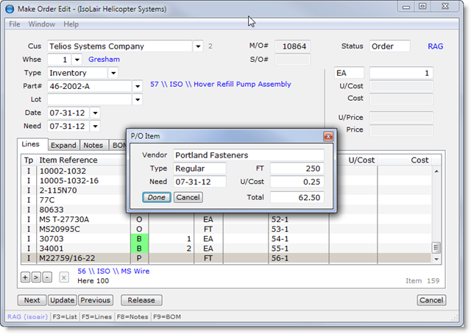The height and width of the screenshot is (334, 471).
Task: Open the Need date dropdown
Action: click(x=95, y=126)
